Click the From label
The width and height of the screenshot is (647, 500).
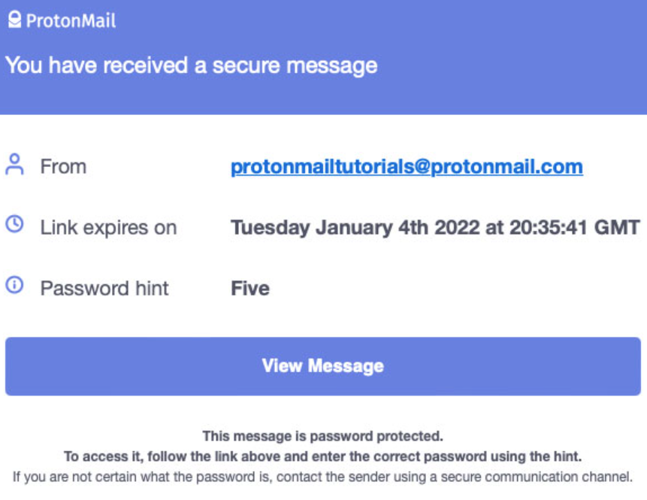click(x=64, y=167)
